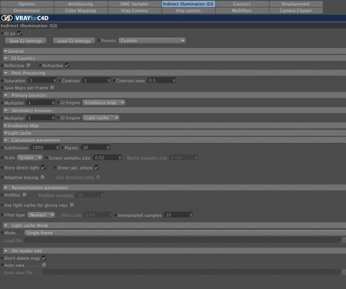Open the Environment tab
Image resolution: width=346 pixels, height=289 pixels.
tap(27, 10)
